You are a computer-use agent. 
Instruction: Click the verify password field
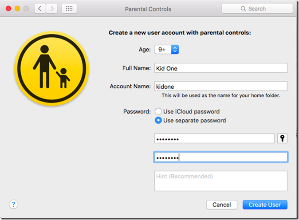click(x=221, y=157)
